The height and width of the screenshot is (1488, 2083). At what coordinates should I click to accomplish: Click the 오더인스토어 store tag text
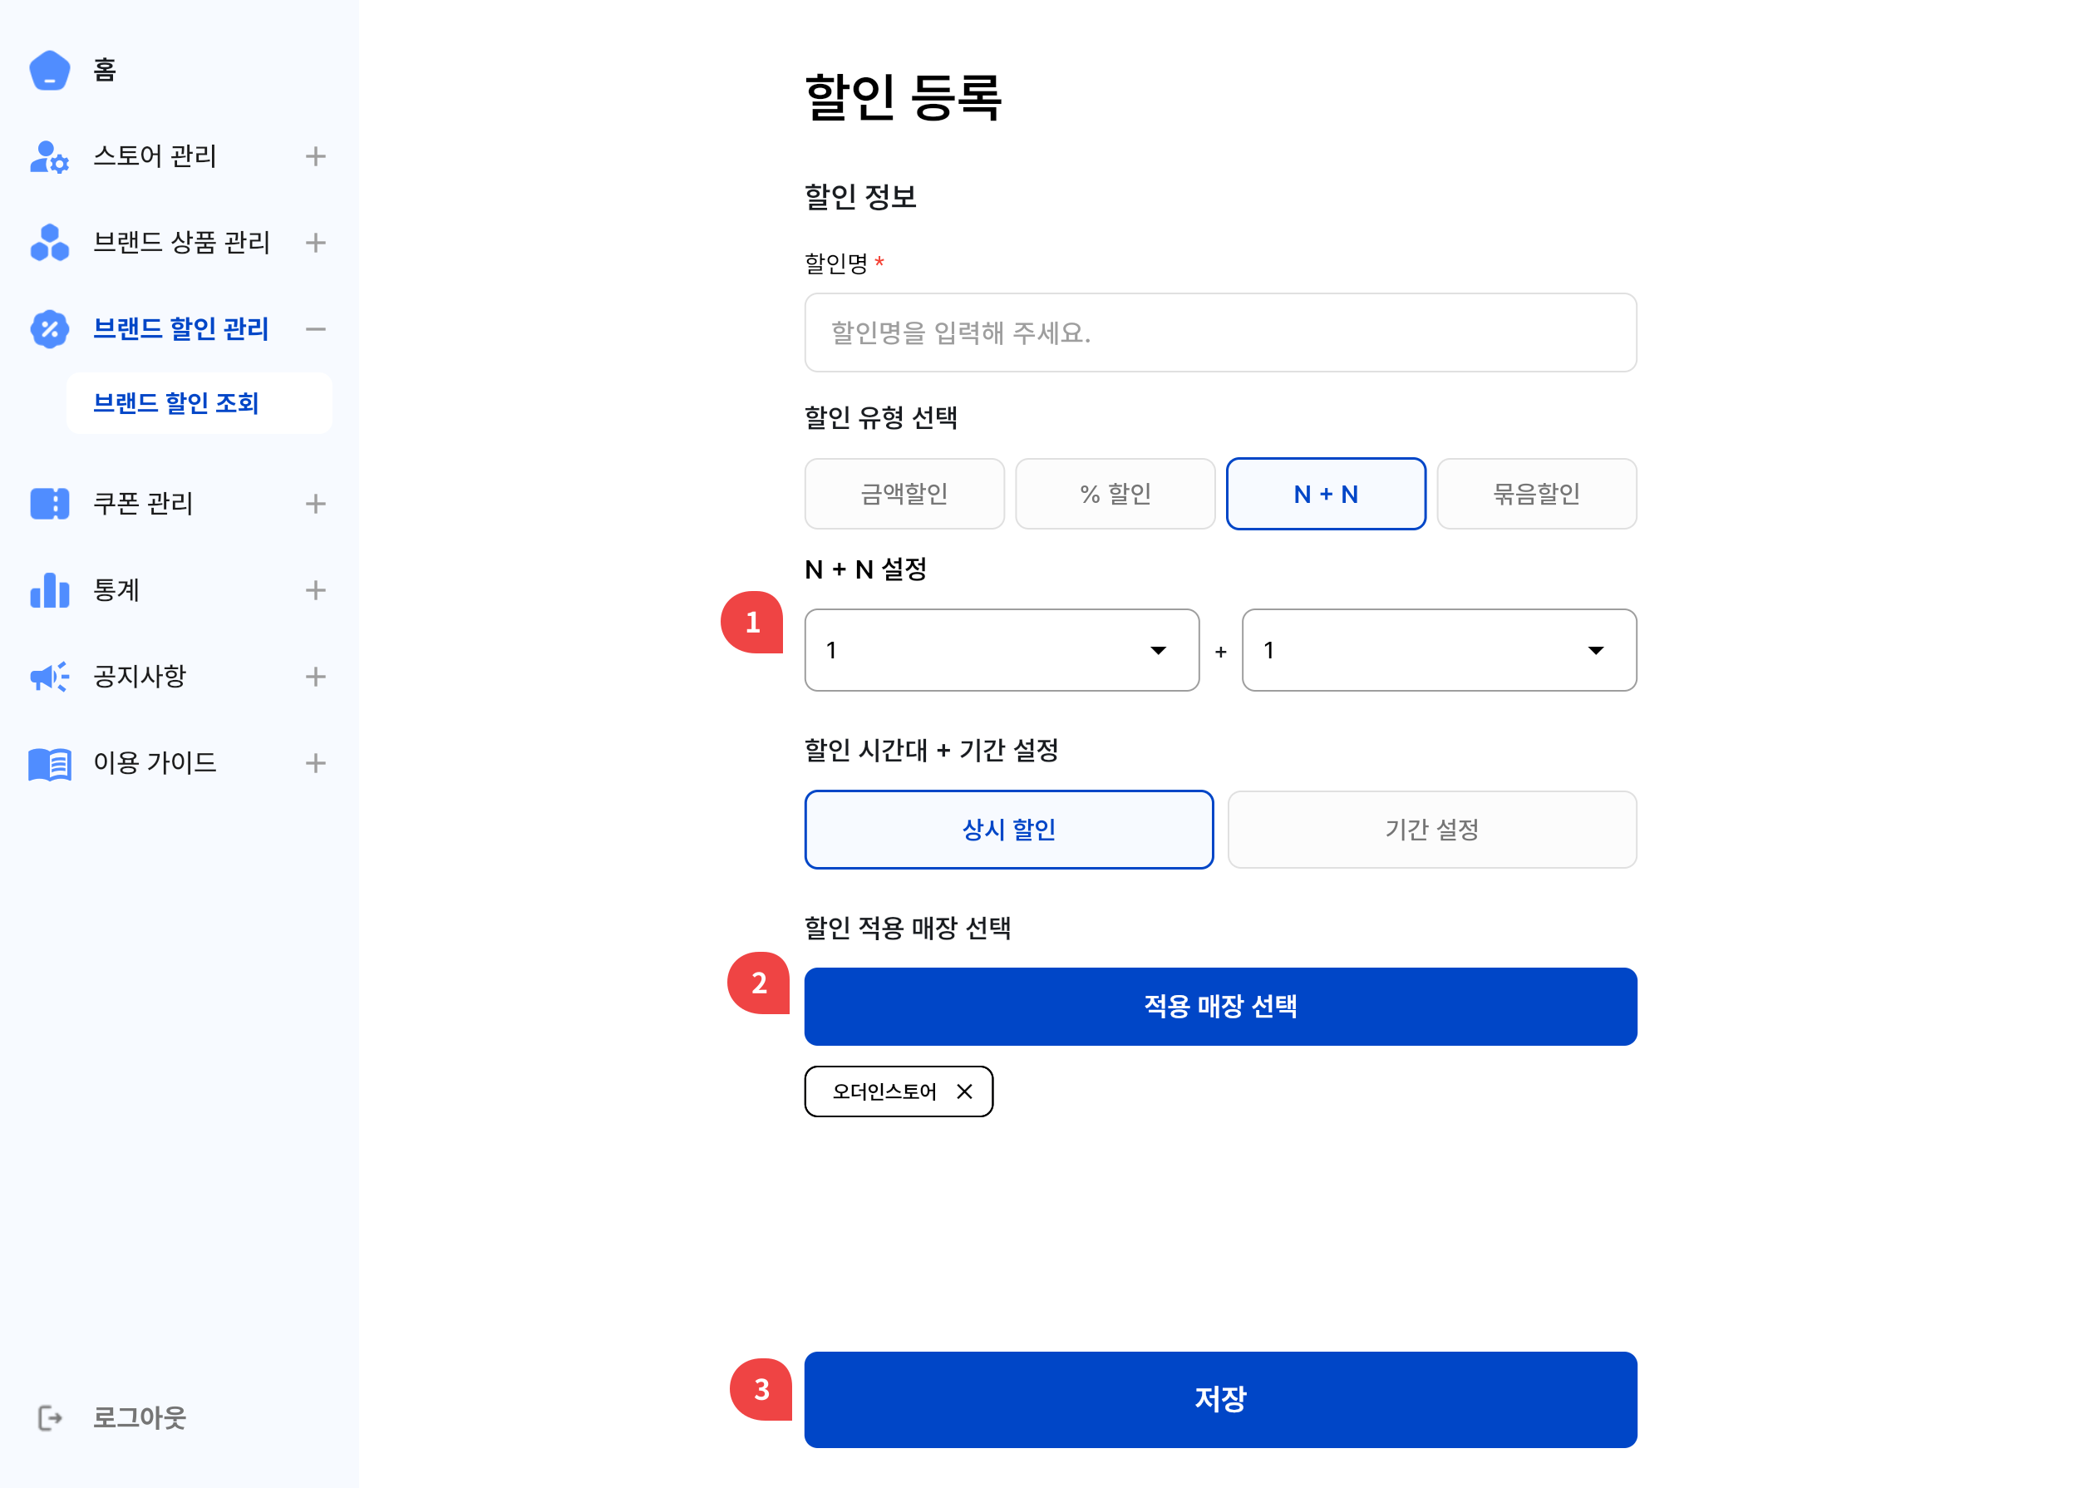click(x=884, y=1091)
